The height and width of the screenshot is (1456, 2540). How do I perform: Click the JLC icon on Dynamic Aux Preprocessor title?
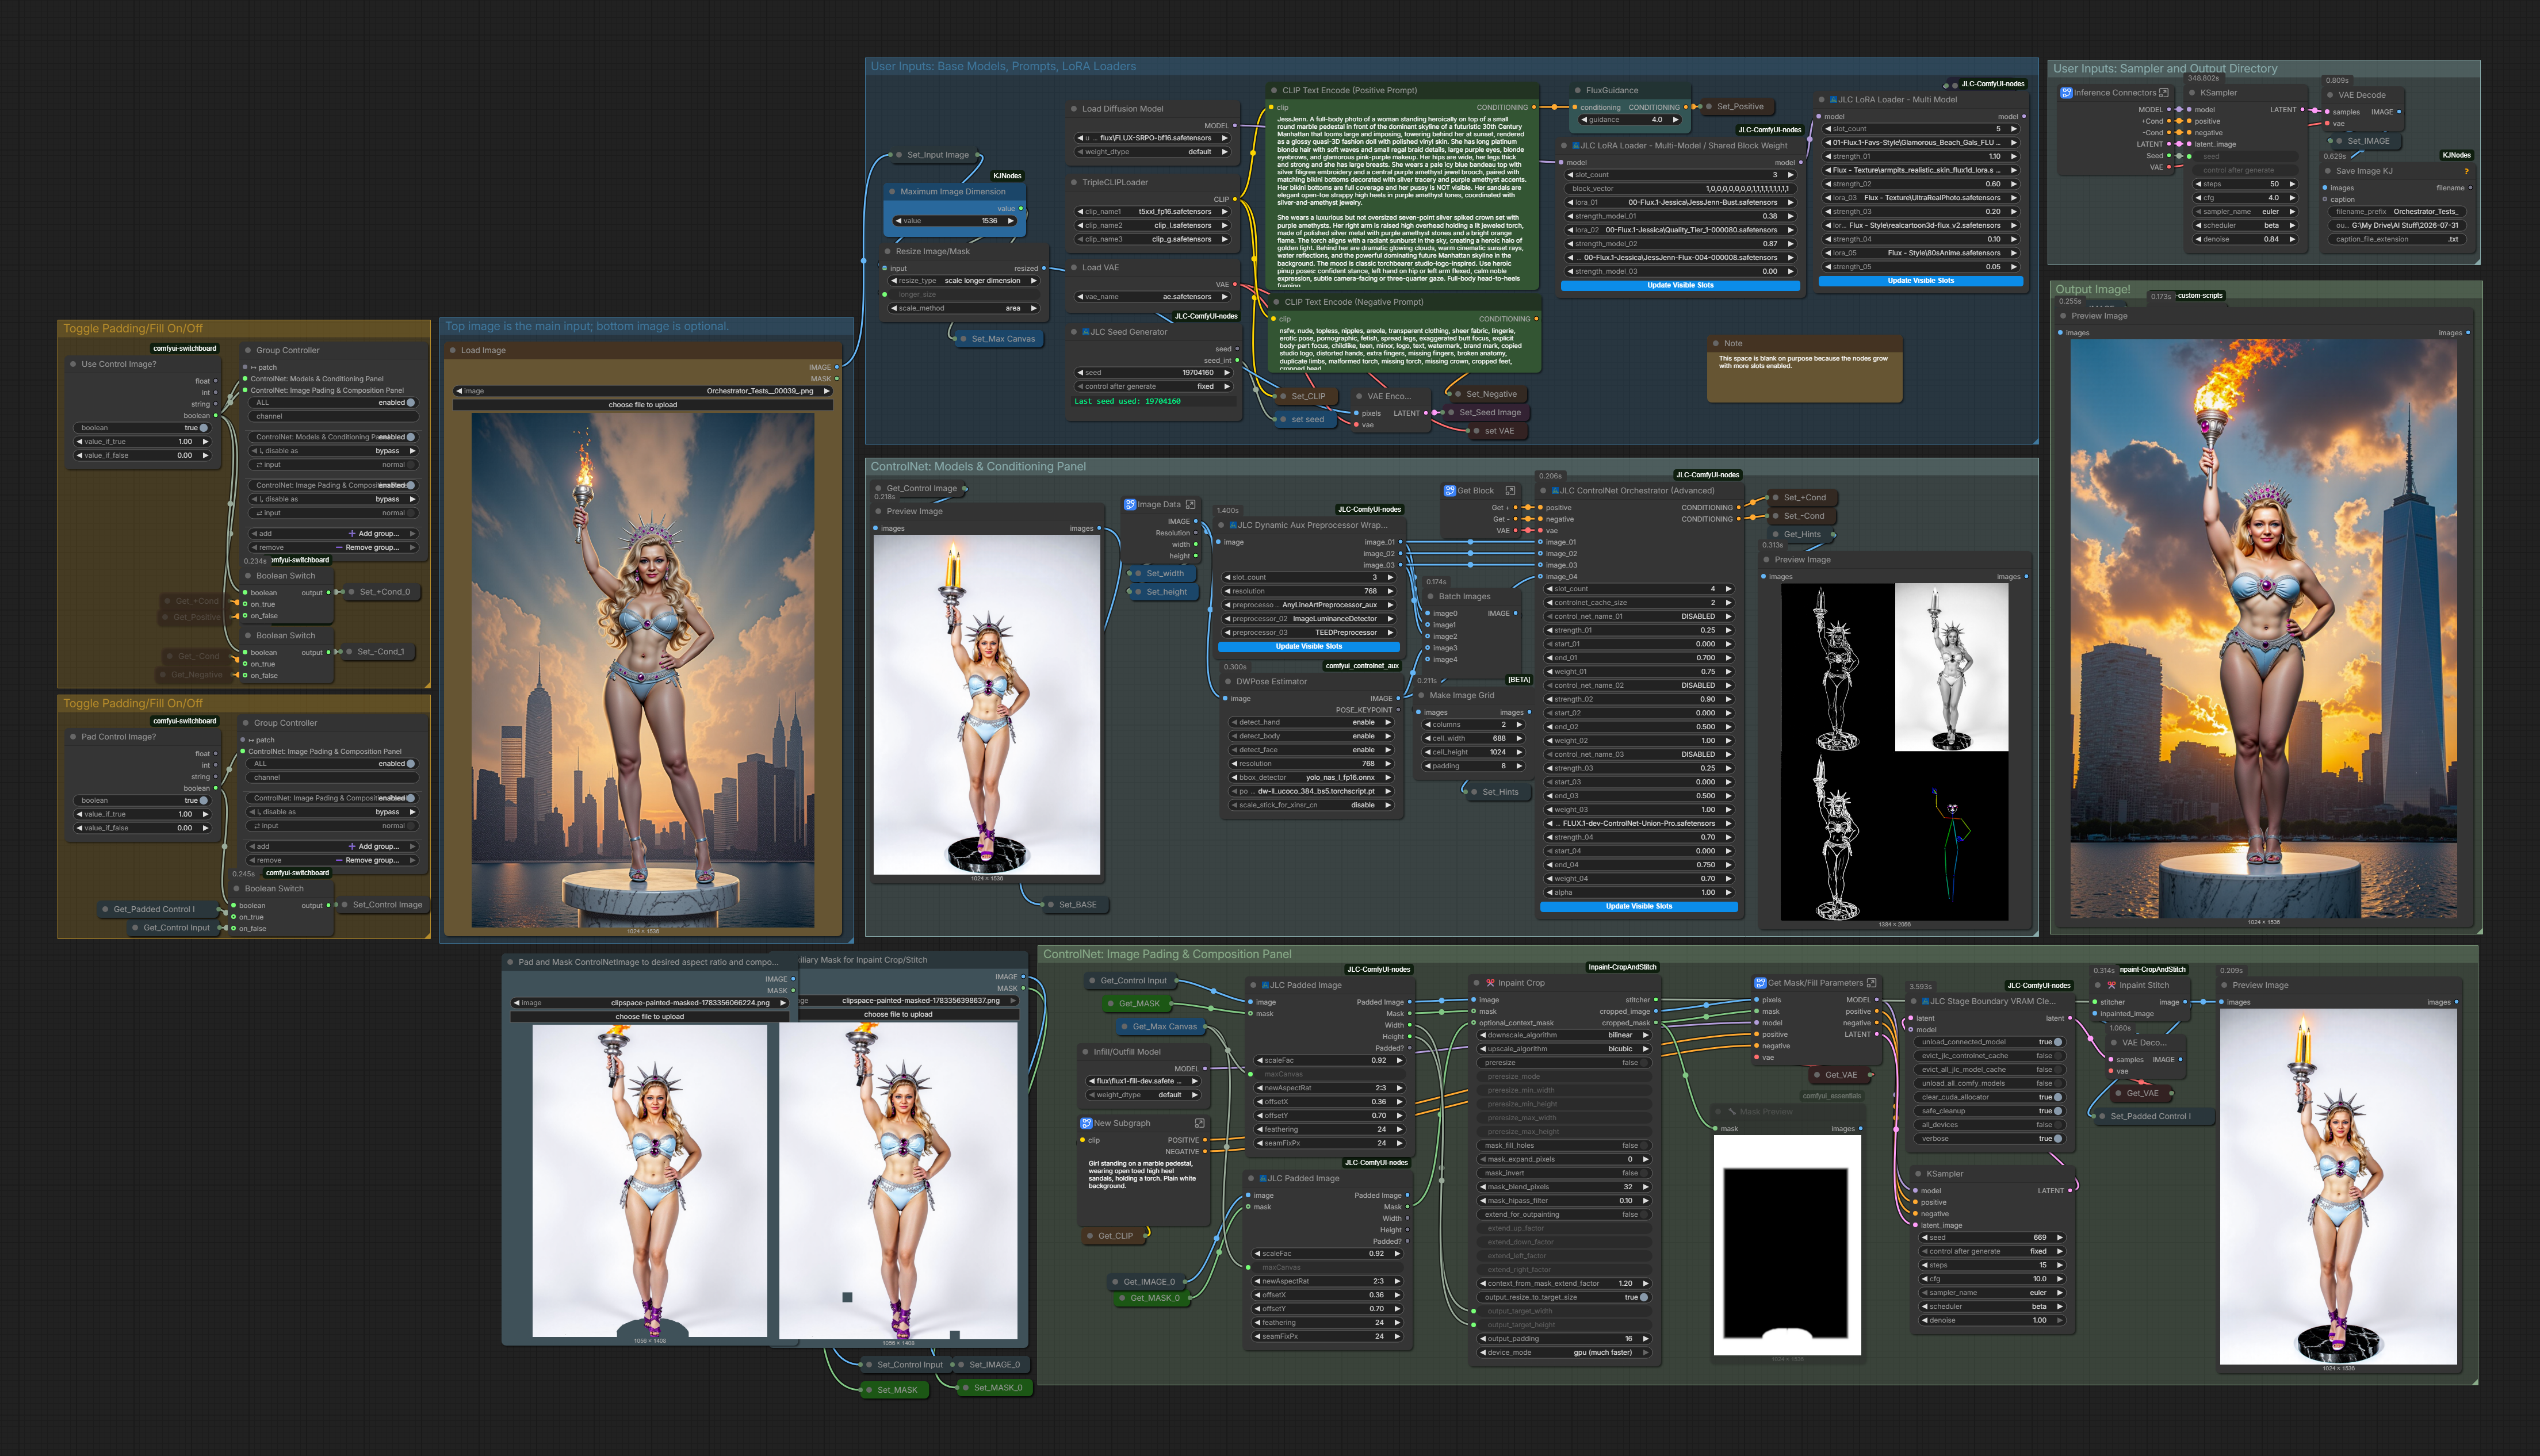point(1233,525)
